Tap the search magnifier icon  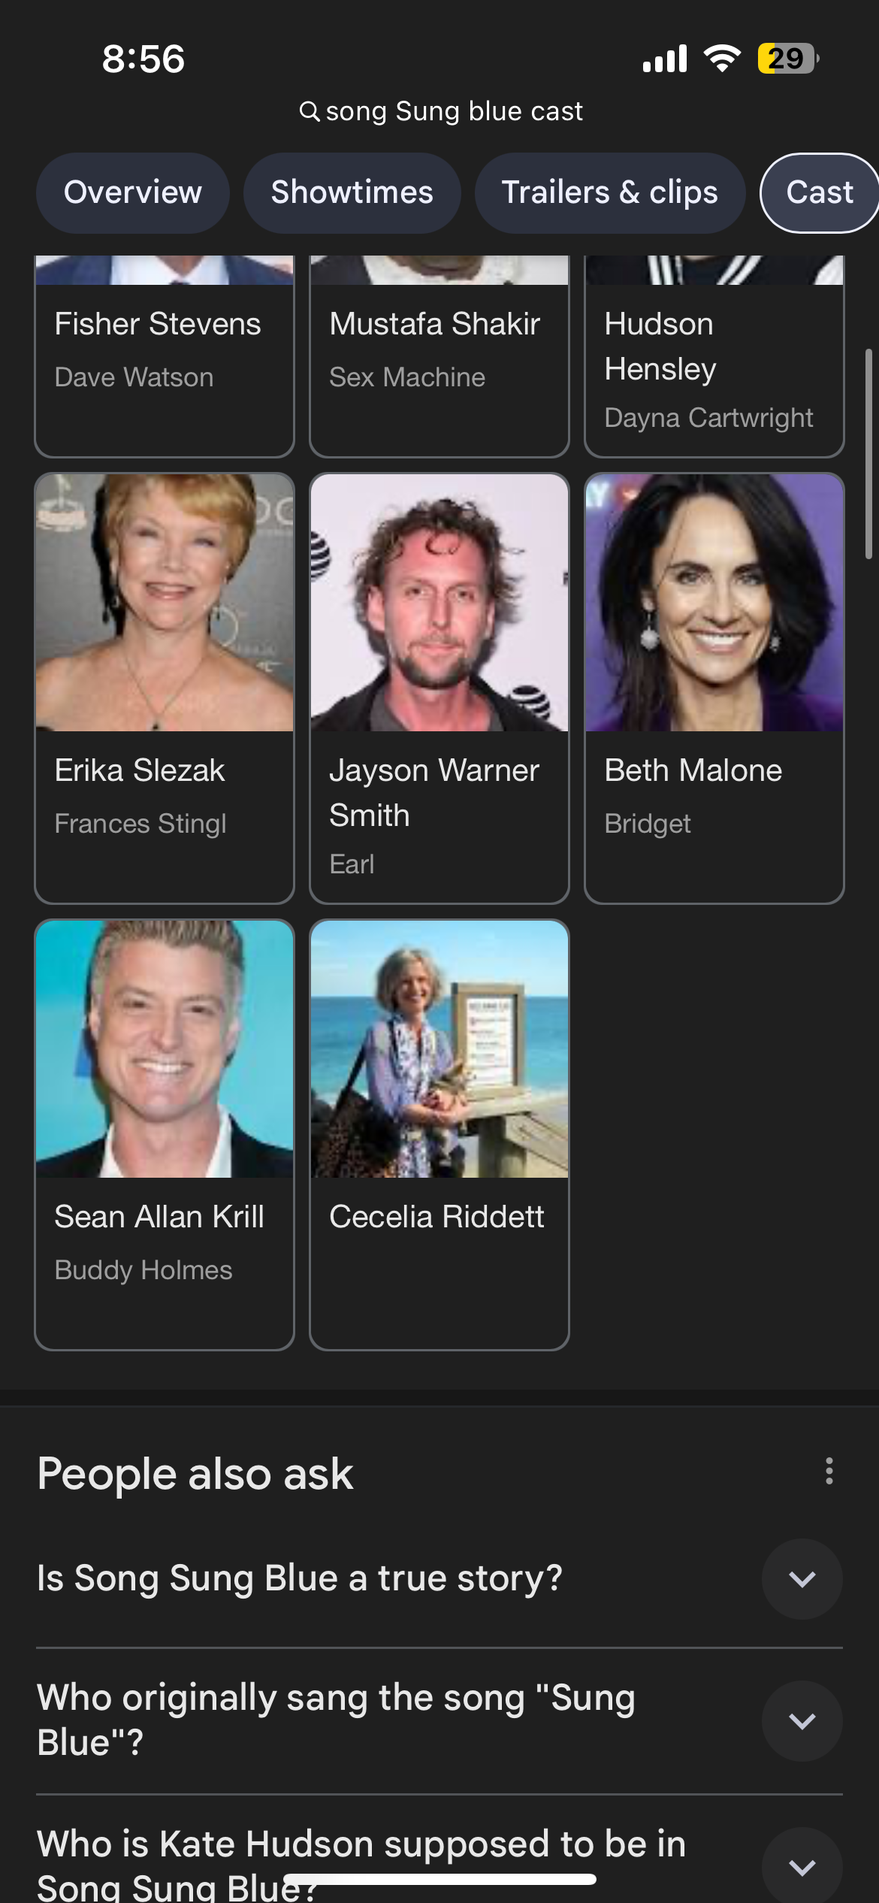click(x=309, y=111)
